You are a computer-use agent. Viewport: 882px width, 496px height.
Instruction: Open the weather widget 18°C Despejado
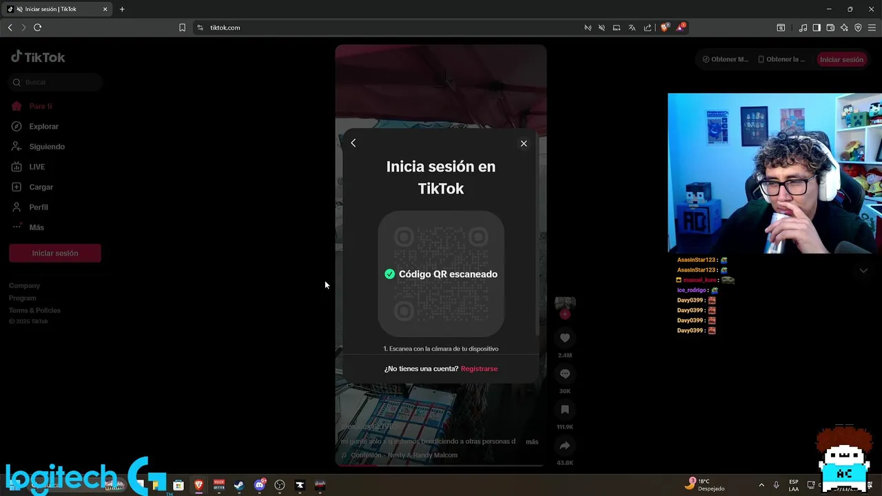706,485
